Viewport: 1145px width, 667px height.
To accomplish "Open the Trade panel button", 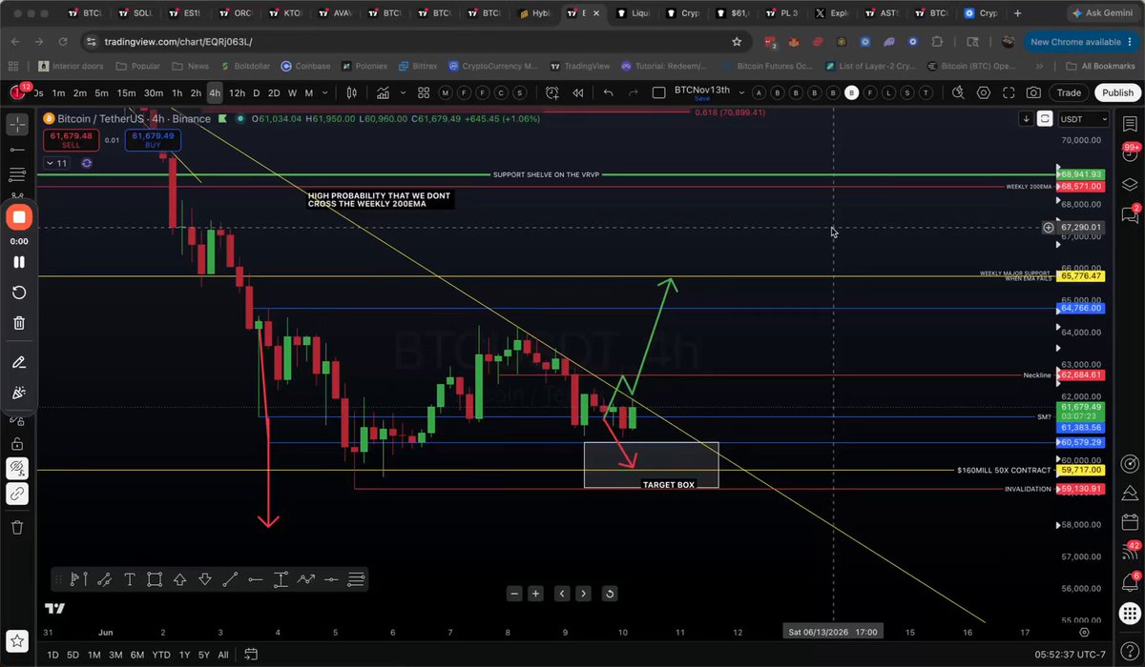I will coord(1069,92).
